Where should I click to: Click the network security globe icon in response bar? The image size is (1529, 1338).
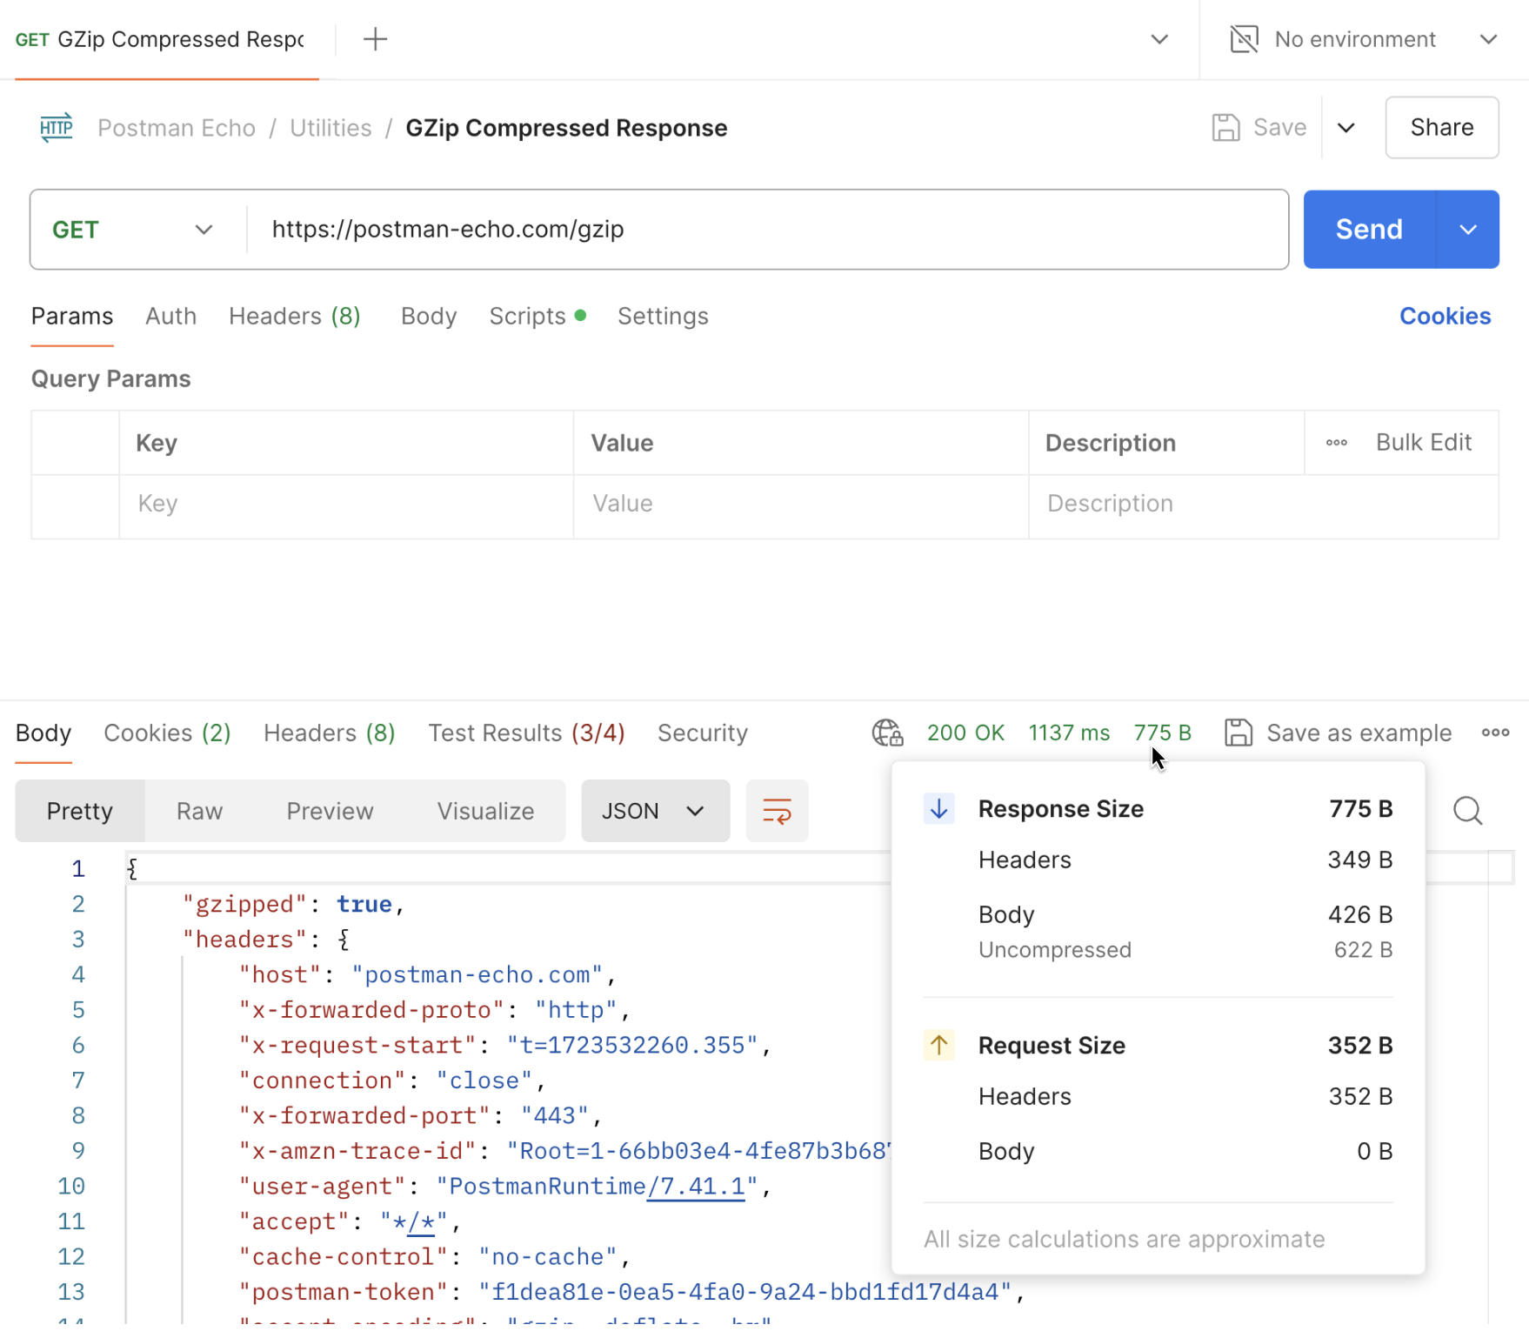(886, 733)
